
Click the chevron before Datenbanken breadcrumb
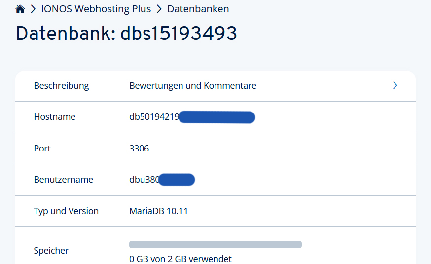159,9
